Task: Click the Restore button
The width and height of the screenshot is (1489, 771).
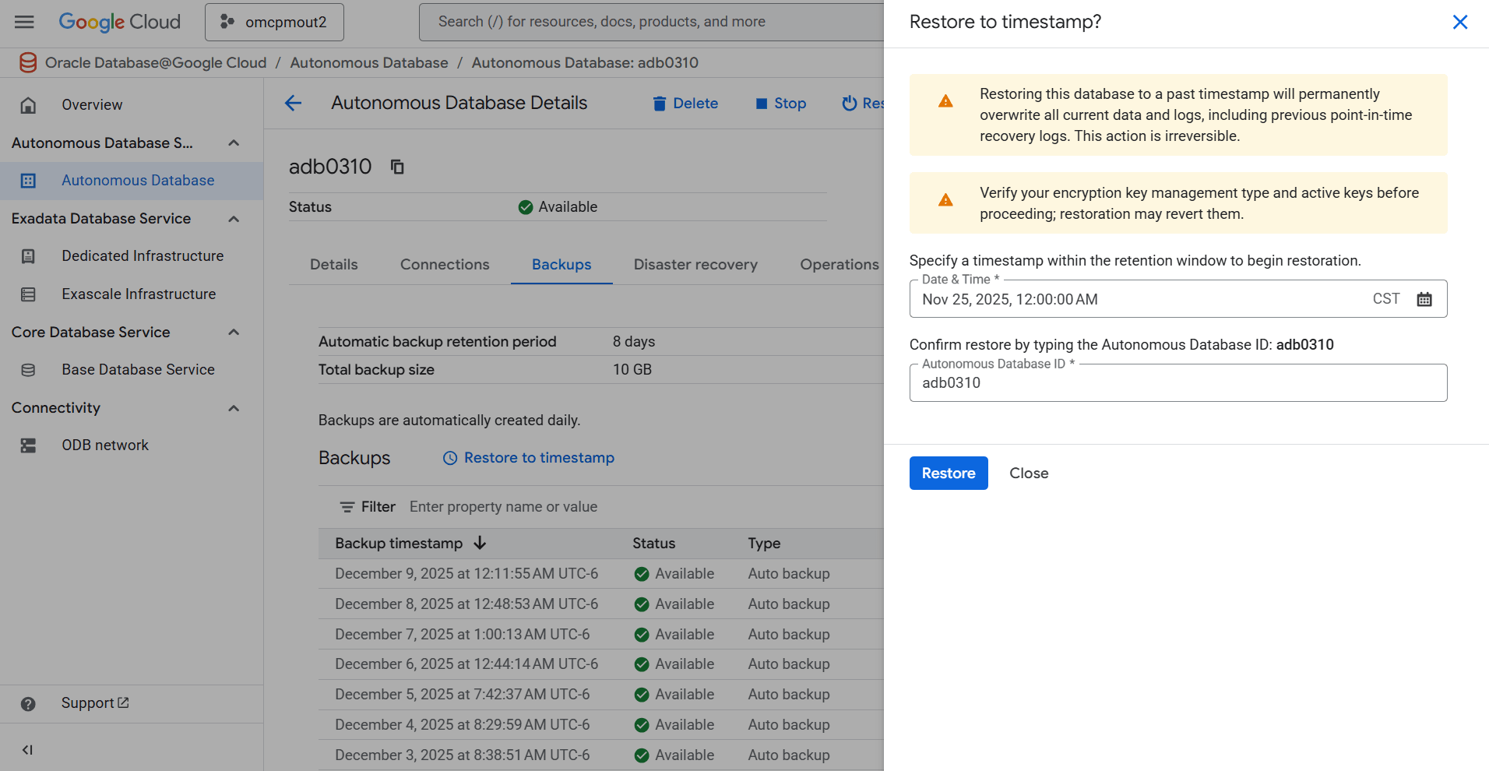Action: (948, 473)
